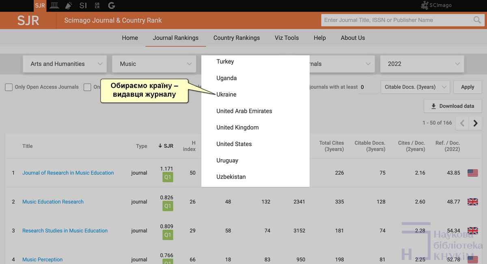Click the SRCR icon in top bar

97,5
